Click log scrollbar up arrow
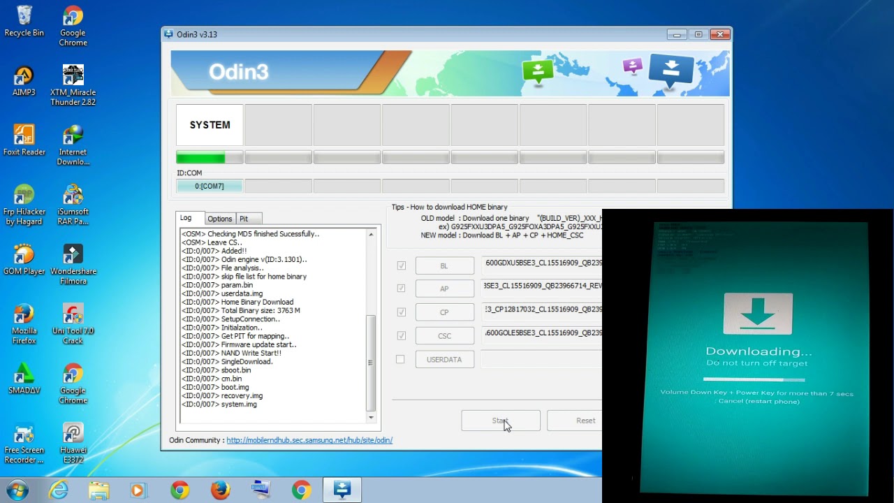The width and height of the screenshot is (894, 503). click(371, 235)
